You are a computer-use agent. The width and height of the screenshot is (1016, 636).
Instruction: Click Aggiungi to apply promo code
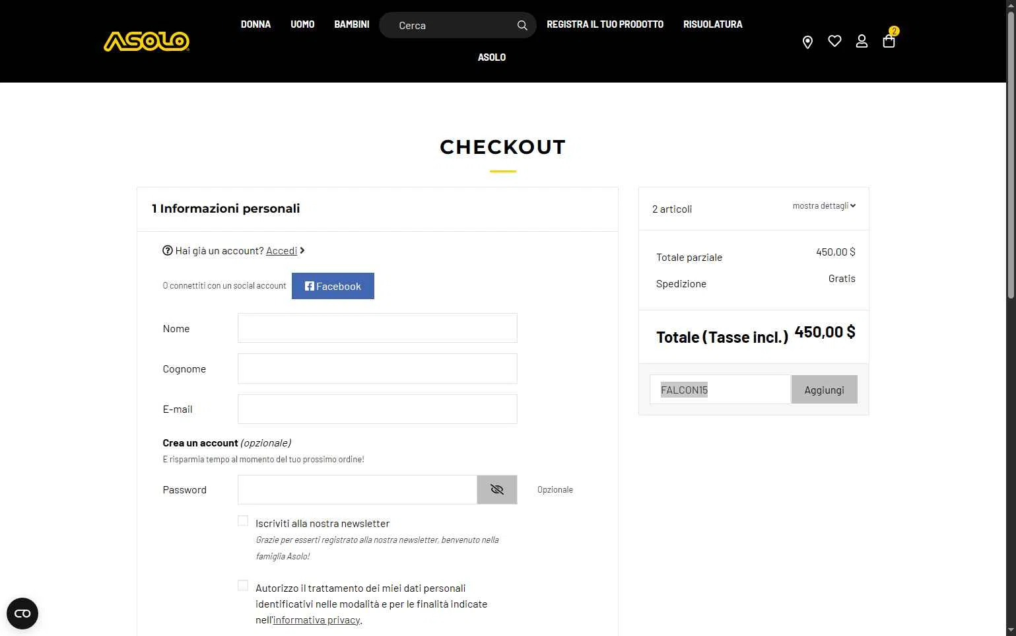(824, 390)
